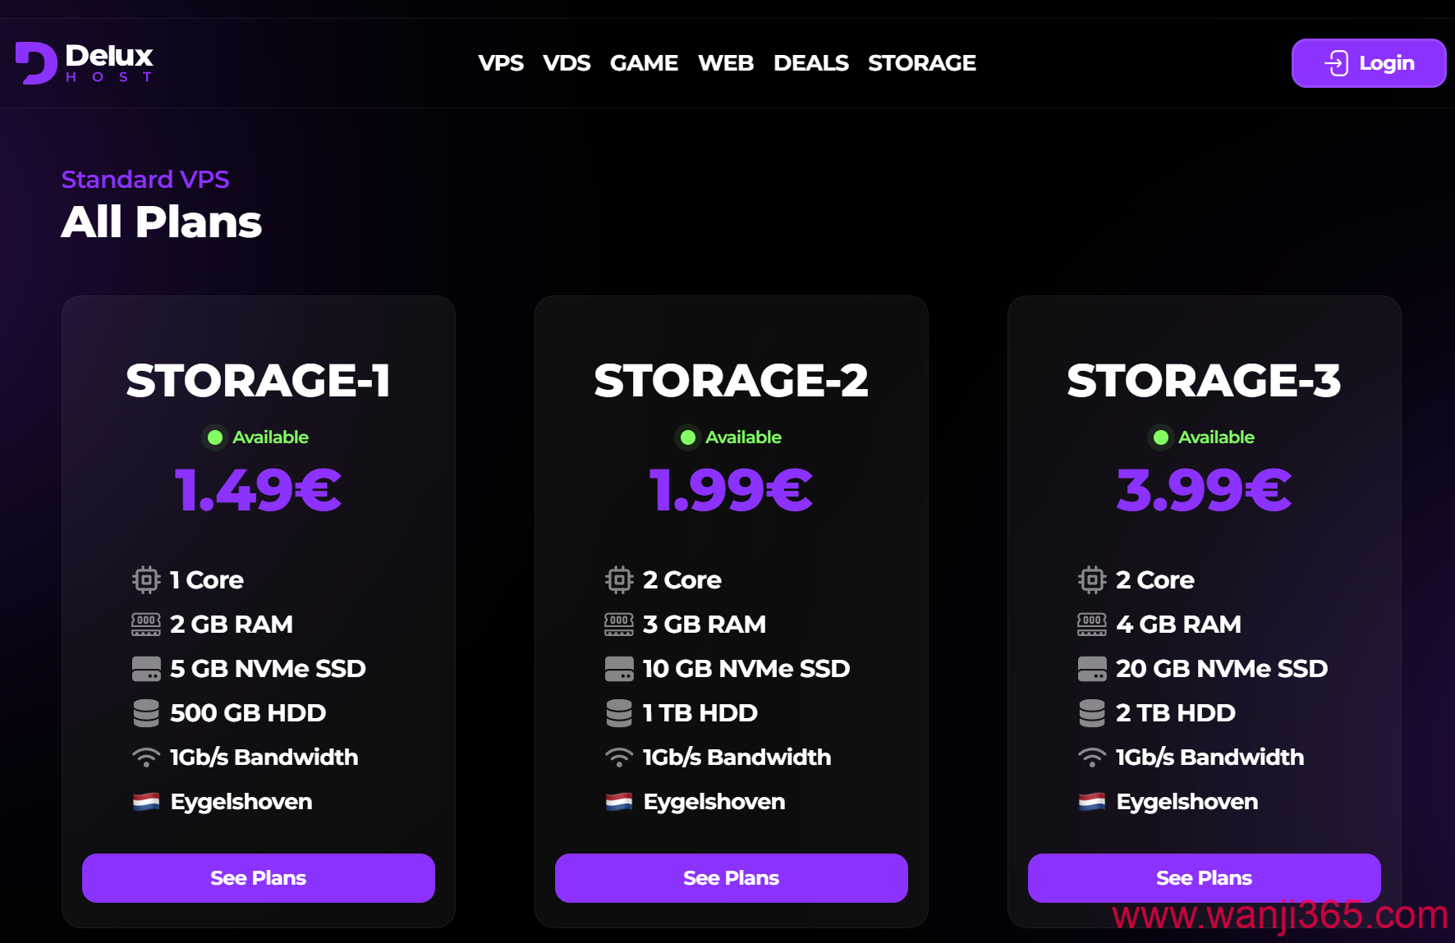Click the HDD disk icon in STORAGE-1
1455x943 pixels.
click(146, 713)
